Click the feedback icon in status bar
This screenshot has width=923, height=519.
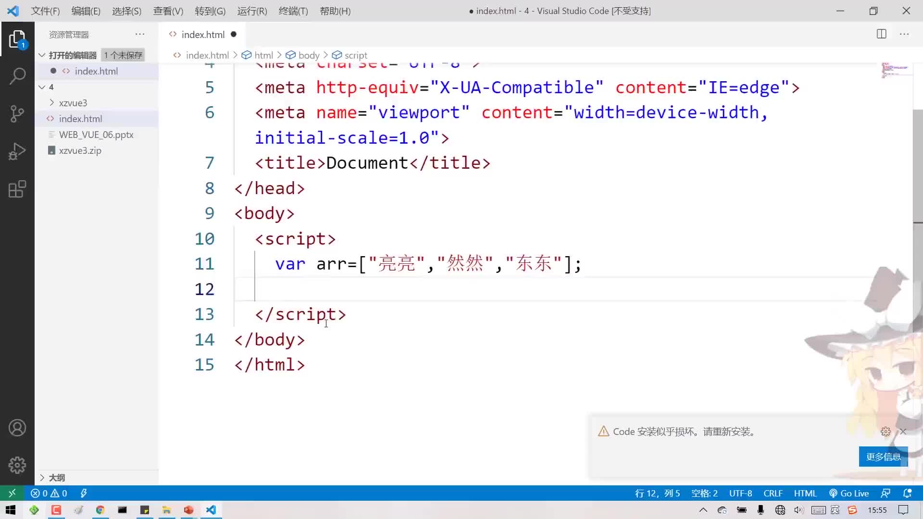click(x=886, y=493)
